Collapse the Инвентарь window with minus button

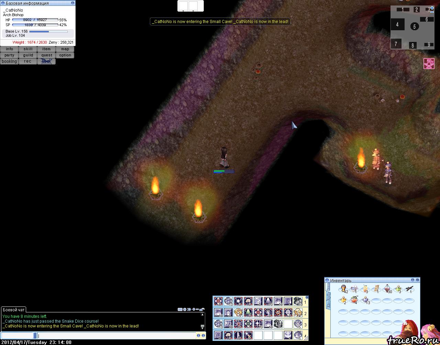(x=412, y=280)
